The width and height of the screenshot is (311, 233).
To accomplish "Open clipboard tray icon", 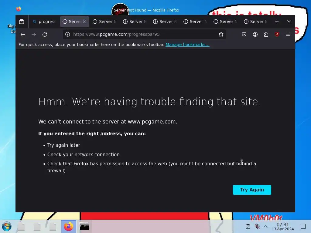I will point(248,226).
